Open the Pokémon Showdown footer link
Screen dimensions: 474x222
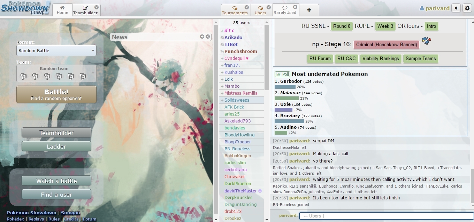[32, 213]
